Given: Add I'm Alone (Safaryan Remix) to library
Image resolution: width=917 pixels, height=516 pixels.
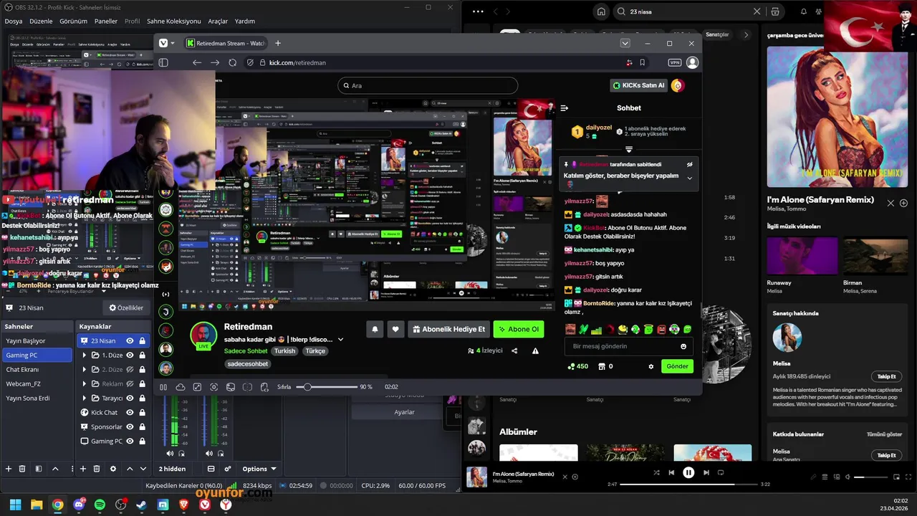Looking at the screenshot, I should pyautogui.click(x=903, y=203).
